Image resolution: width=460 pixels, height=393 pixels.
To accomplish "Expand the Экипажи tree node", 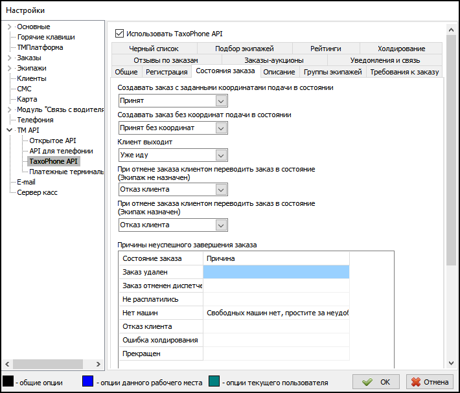I will tap(9, 68).
